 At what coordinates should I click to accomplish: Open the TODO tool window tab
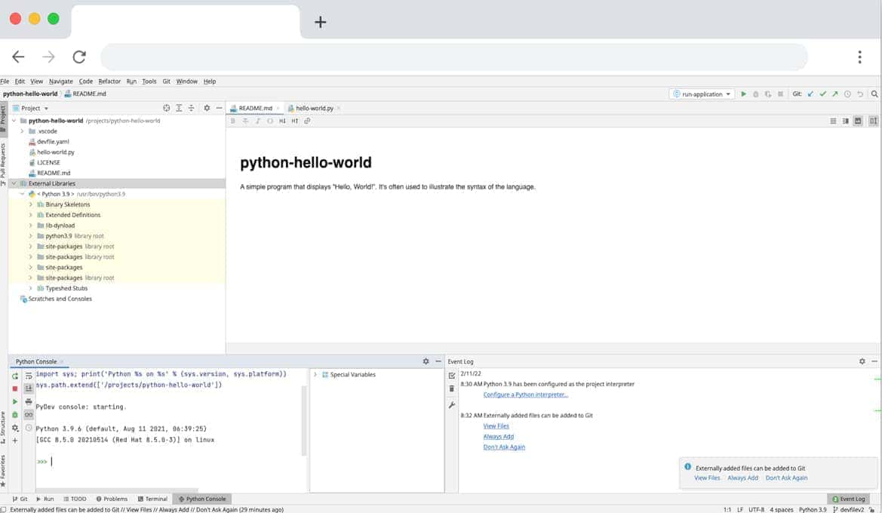point(75,499)
